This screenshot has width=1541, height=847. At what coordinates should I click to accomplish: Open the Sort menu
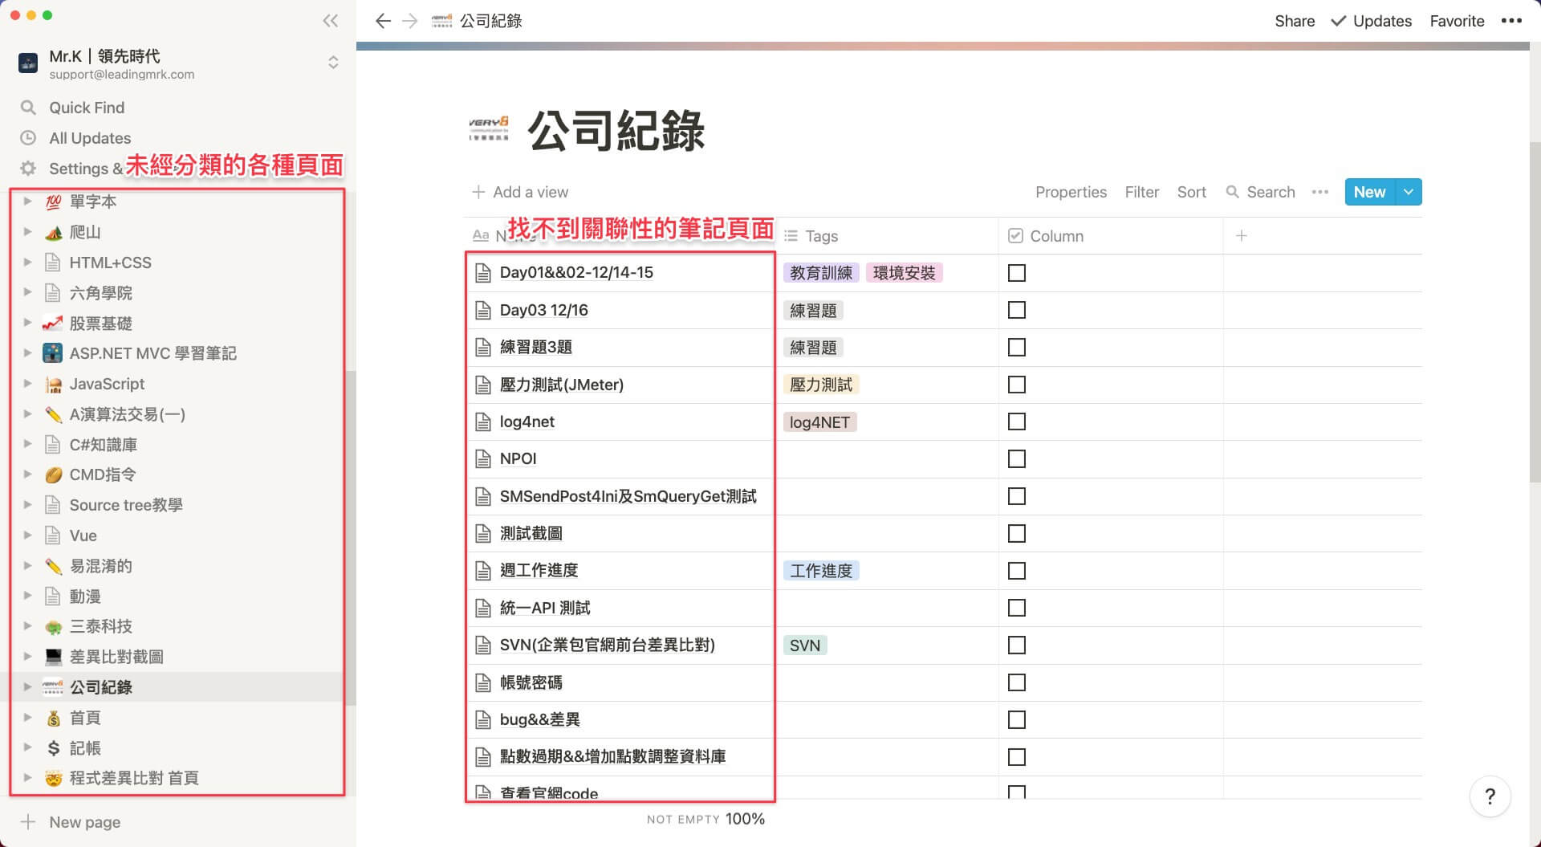click(x=1191, y=192)
